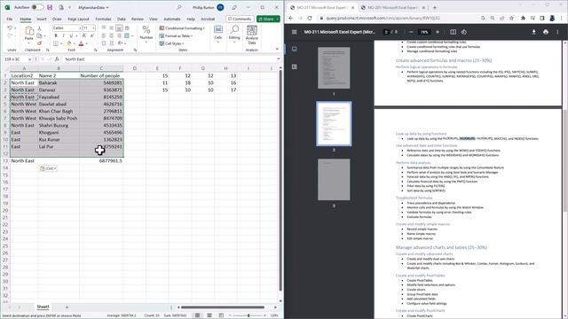This screenshot has height=319, width=568.
Task: Click the Align Left icon
Action: pos(104,35)
